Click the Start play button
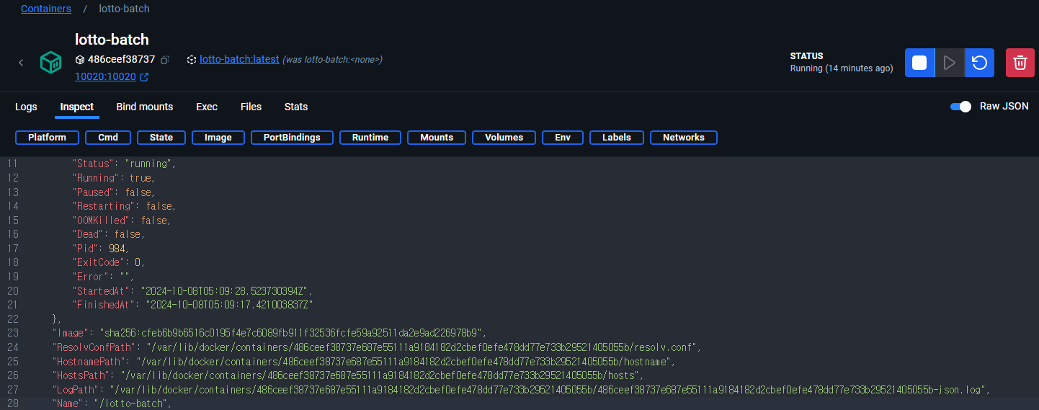Screen dimensions: 1039x410 [x=950, y=63]
